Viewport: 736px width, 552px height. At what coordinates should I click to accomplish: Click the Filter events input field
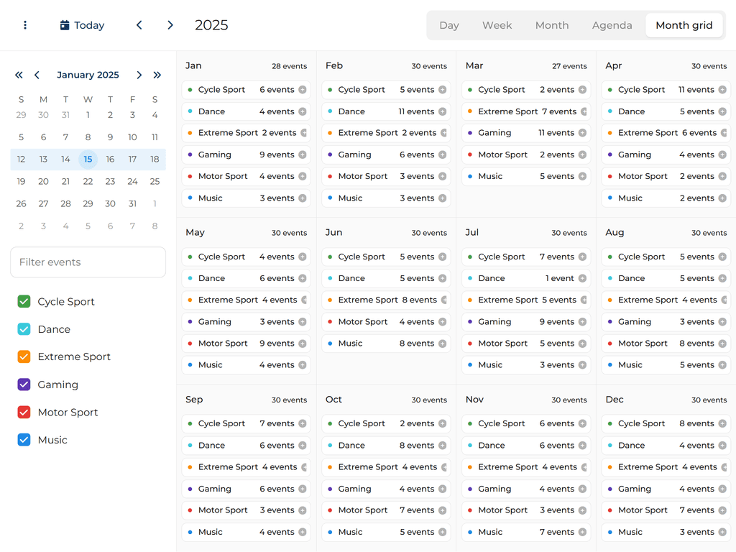point(88,262)
